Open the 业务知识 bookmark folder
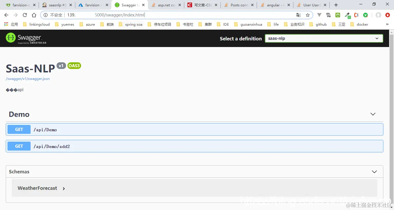This screenshot has width=394, height=210. (x=294, y=24)
